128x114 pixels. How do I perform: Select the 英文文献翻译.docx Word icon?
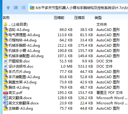[x=6, y=103]
